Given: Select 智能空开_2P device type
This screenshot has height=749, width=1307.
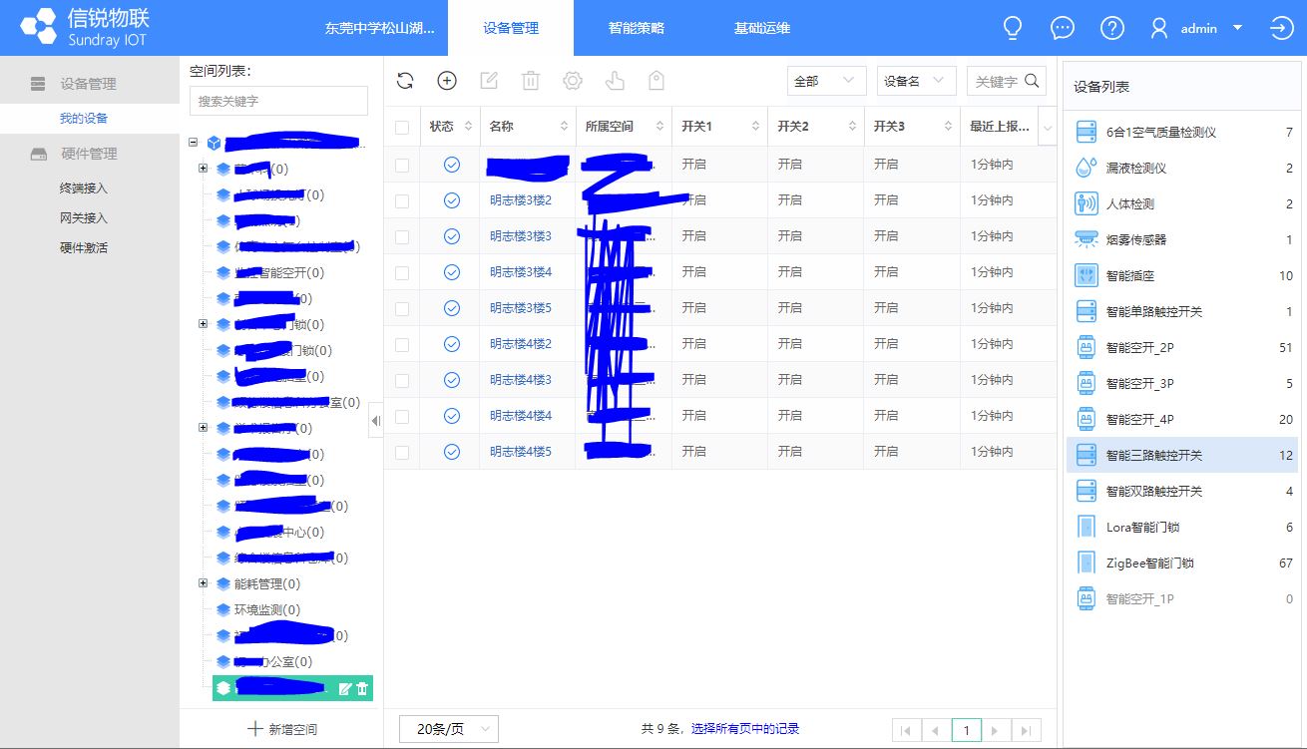Looking at the screenshot, I should 1182,347.
